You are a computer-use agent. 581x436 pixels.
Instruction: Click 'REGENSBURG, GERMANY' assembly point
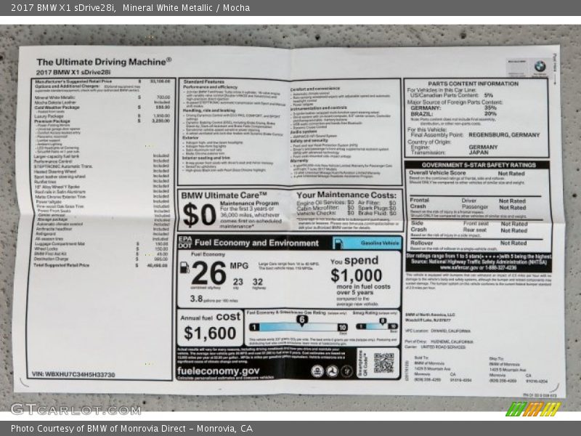pyautogui.click(x=504, y=135)
